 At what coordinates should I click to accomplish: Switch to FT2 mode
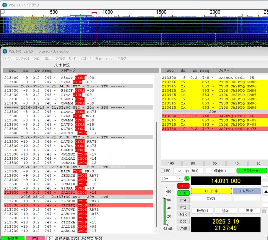coord(183,207)
